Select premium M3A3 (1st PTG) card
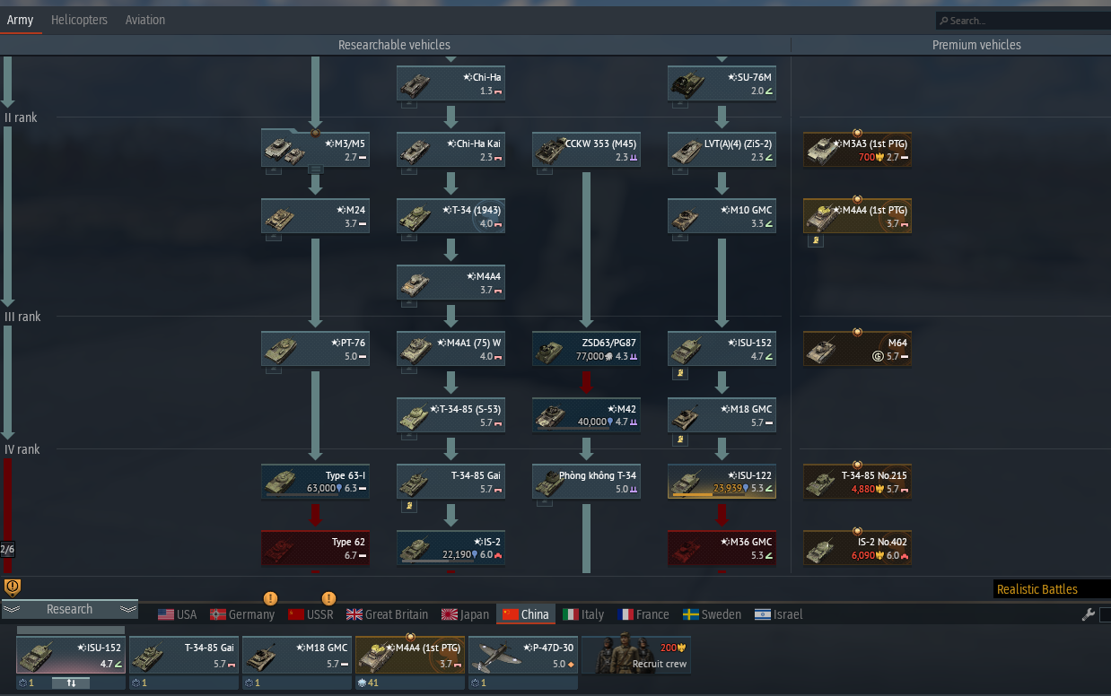The height and width of the screenshot is (696, 1111). [857, 150]
